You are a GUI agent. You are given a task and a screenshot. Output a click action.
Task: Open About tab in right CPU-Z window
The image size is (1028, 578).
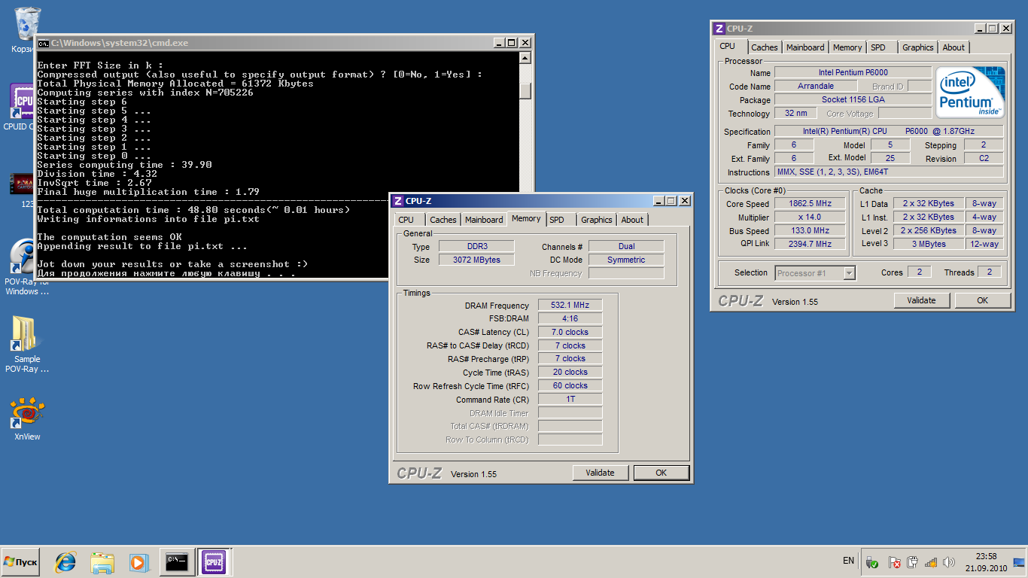(x=953, y=47)
